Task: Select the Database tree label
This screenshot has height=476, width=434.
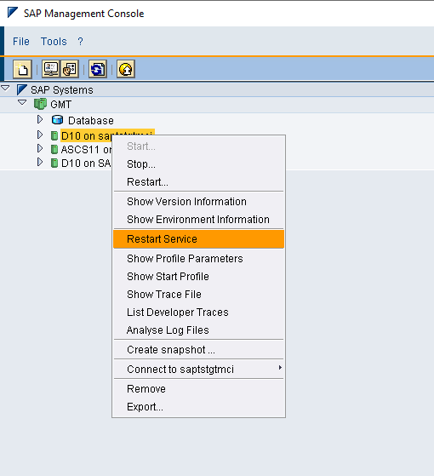Action: pos(91,121)
